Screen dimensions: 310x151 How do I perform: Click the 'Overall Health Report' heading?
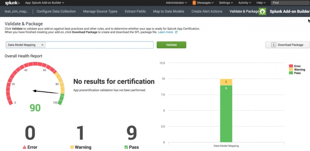pos(23,56)
